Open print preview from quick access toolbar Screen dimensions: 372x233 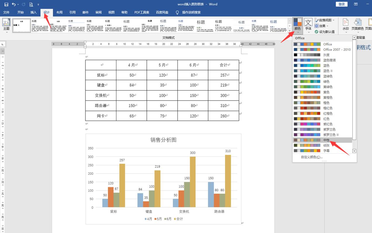pyautogui.click(x=31, y=4)
